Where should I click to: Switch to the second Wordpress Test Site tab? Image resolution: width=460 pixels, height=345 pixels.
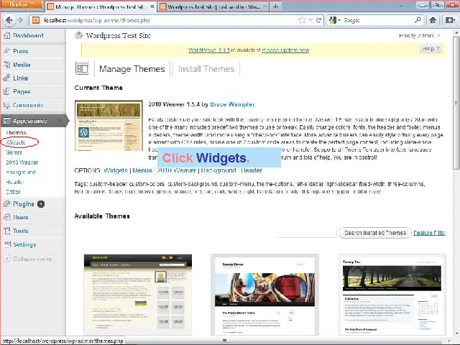213,6
